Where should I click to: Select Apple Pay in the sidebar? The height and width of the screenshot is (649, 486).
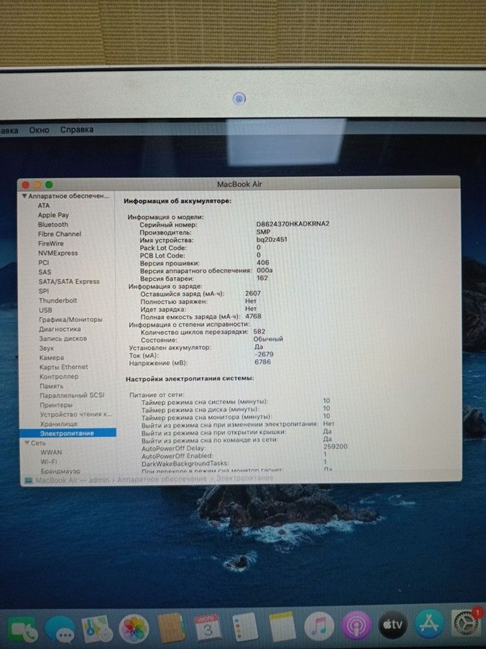pyautogui.click(x=53, y=215)
